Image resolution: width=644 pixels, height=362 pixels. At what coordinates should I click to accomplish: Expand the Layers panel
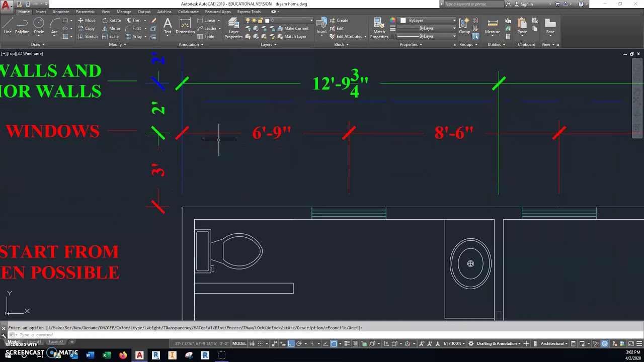pyautogui.click(x=269, y=44)
